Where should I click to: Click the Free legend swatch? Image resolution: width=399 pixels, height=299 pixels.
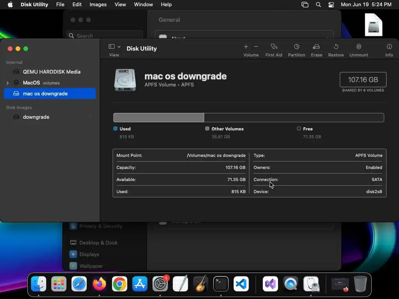coord(299,128)
